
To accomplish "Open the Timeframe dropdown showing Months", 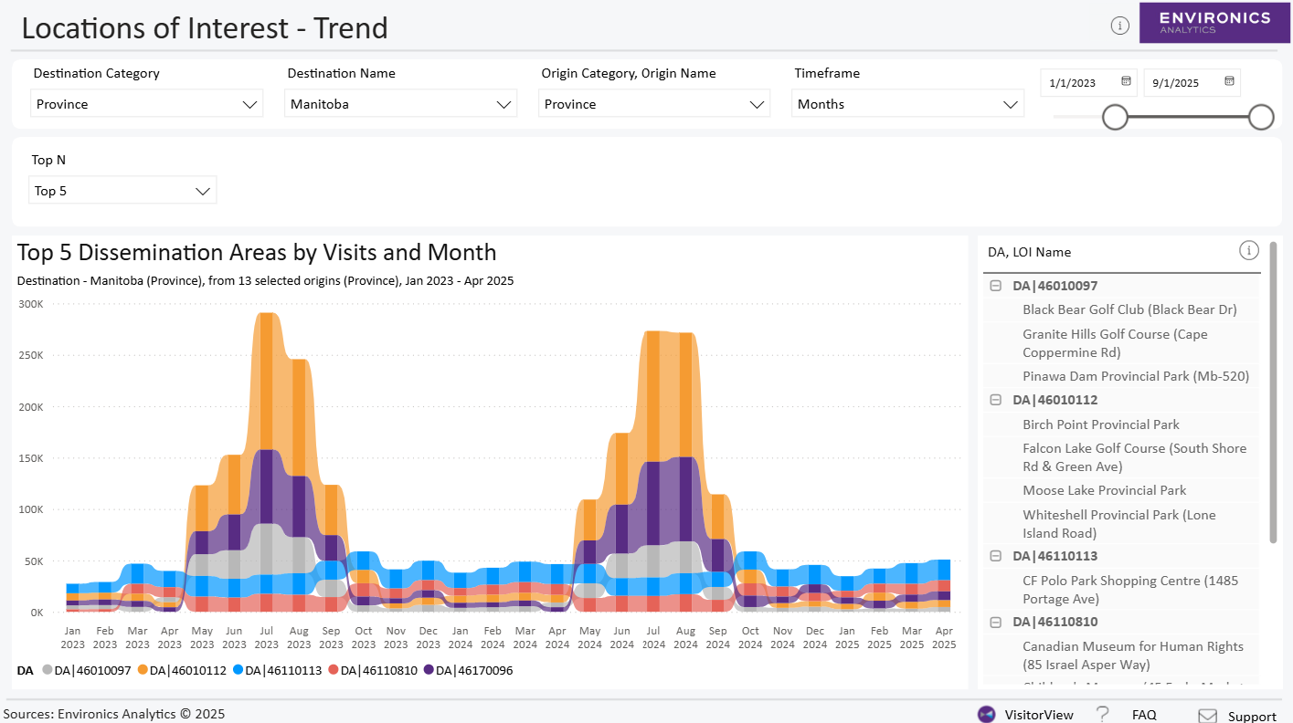I will pyautogui.click(x=907, y=103).
